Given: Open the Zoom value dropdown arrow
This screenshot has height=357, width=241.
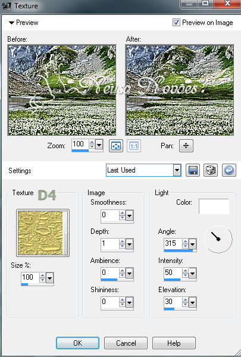Looking at the screenshot, I should click(x=99, y=145).
